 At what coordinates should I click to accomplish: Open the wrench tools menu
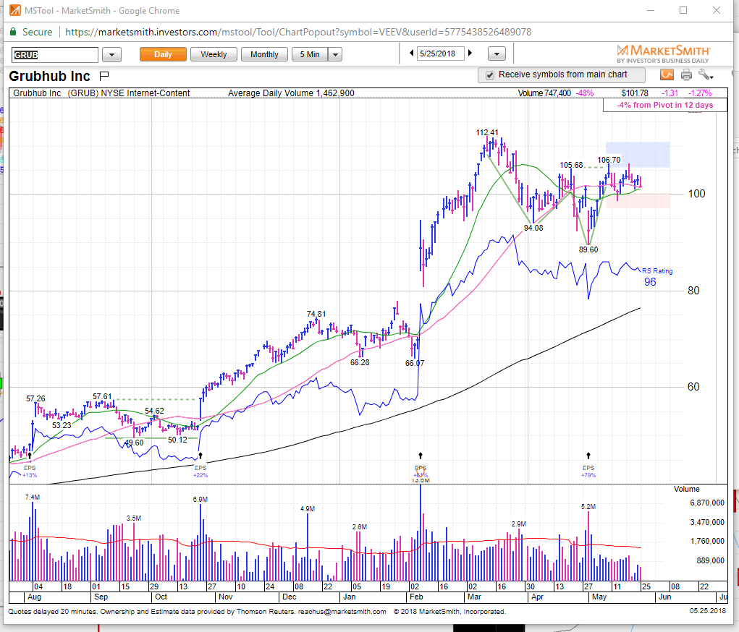click(x=706, y=74)
